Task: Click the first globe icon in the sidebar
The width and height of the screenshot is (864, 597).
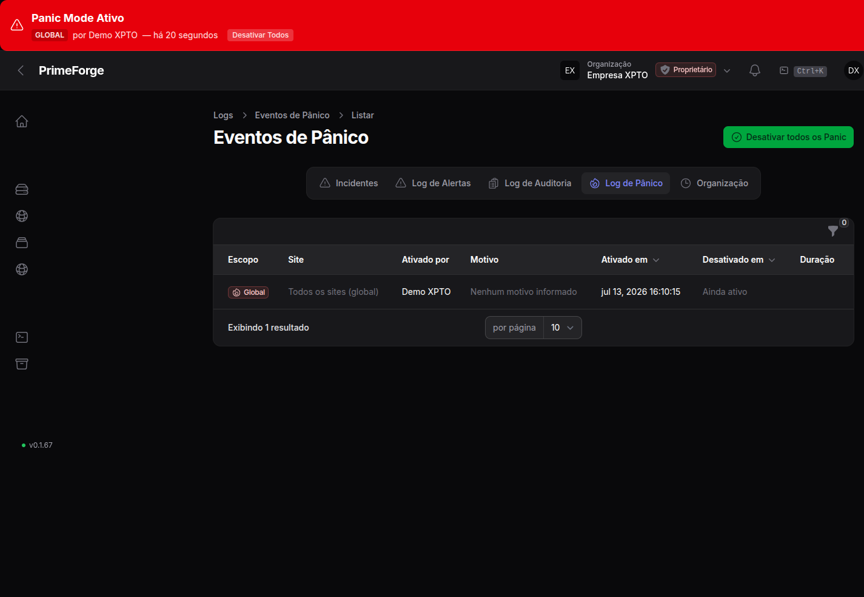Action: 22,216
